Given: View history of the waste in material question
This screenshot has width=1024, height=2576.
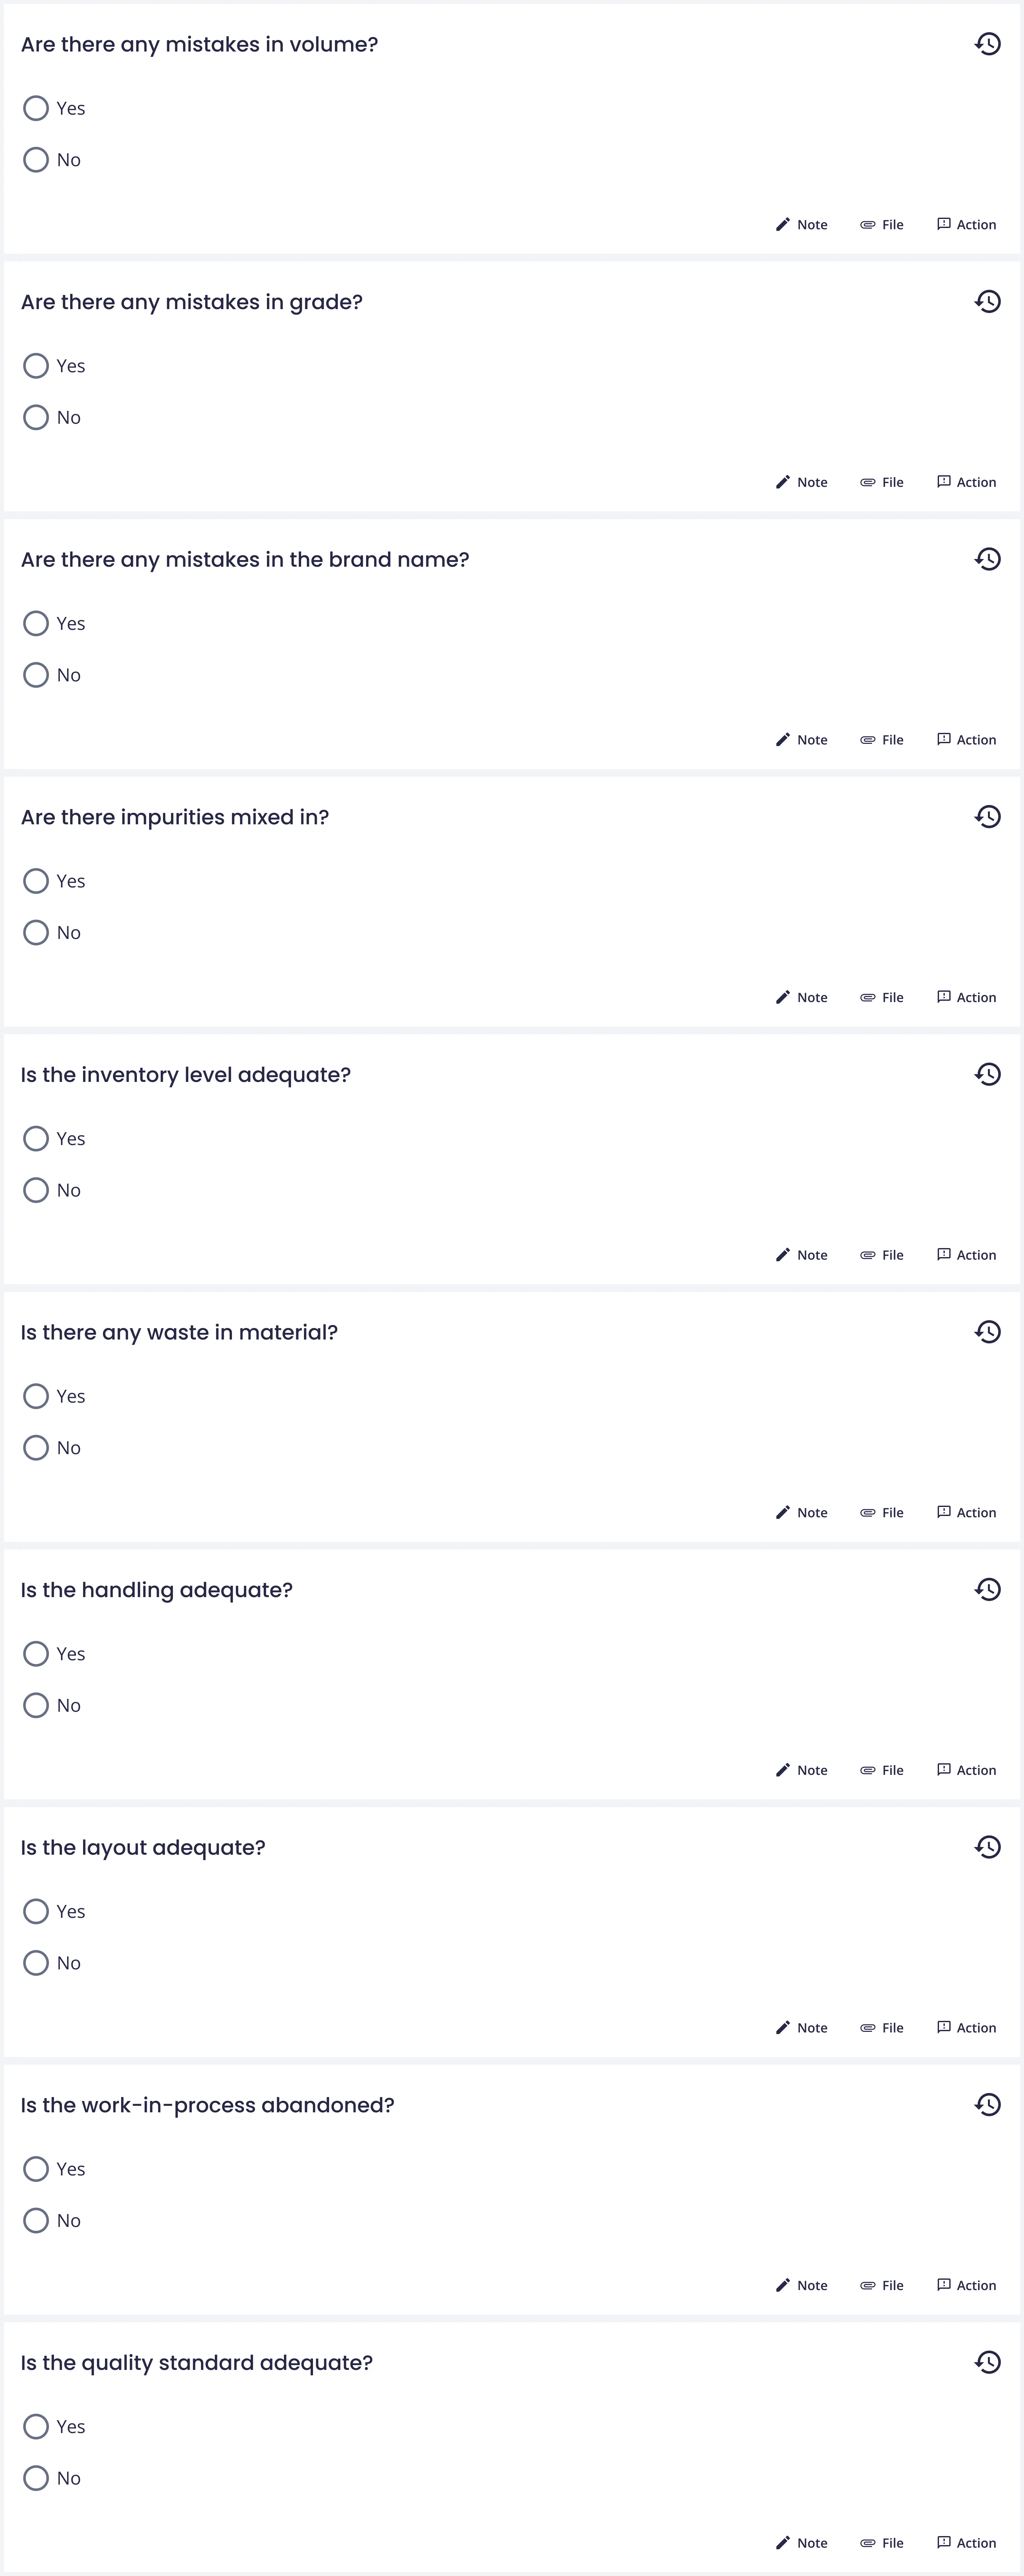Looking at the screenshot, I should pos(987,1332).
